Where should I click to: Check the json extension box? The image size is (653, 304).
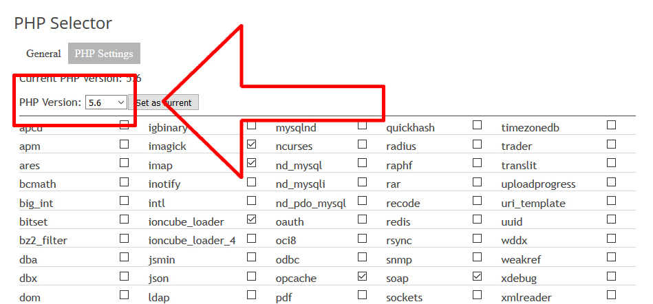click(251, 276)
